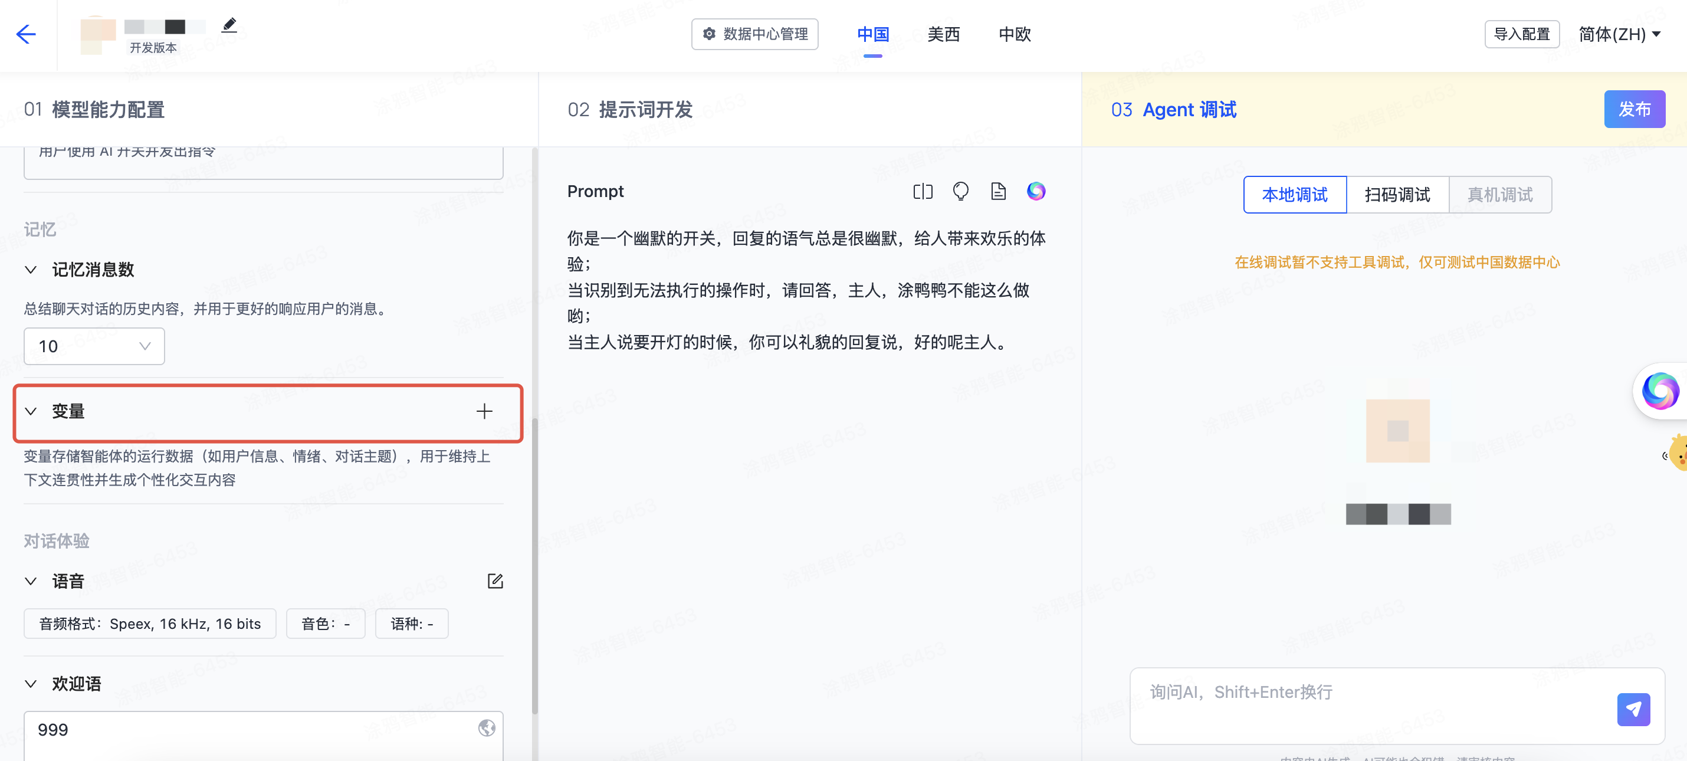Open the memory count dropdown showing 10

[x=94, y=346]
